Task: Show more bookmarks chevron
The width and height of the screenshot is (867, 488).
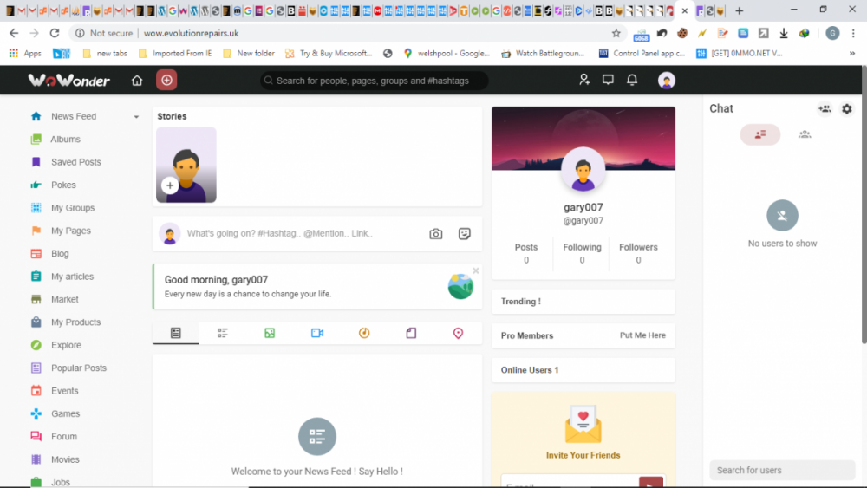Action: [x=852, y=54]
